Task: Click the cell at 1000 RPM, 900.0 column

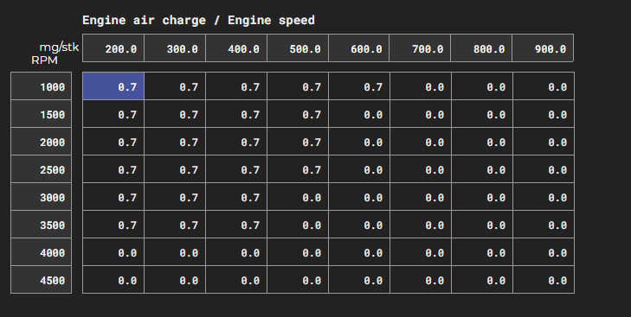Action: [544, 86]
